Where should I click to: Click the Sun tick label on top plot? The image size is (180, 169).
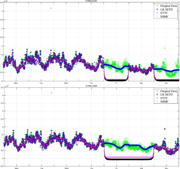pyautogui.click(x=166, y=83)
